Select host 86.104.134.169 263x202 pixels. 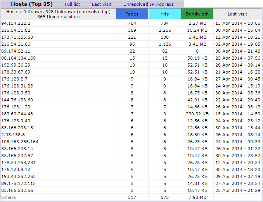pos(19,58)
